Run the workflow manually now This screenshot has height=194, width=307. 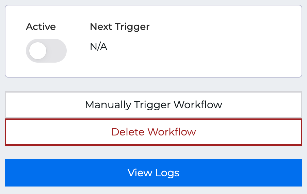pos(153,104)
